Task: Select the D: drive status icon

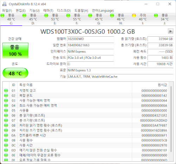Action: [x=24, y=16]
